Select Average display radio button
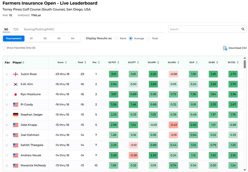The height and width of the screenshot is (172, 248). coord(131,38)
